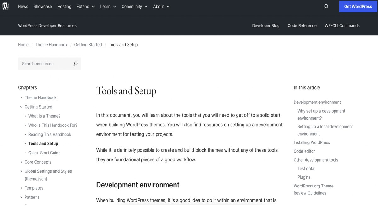Image resolution: width=378 pixels, height=206 pixels.
Task: Click Getting Started in the breadcrumb
Action: pyautogui.click(x=88, y=45)
